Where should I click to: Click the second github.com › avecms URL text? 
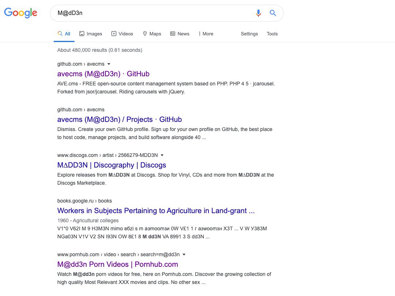pyautogui.click(x=81, y=109)
